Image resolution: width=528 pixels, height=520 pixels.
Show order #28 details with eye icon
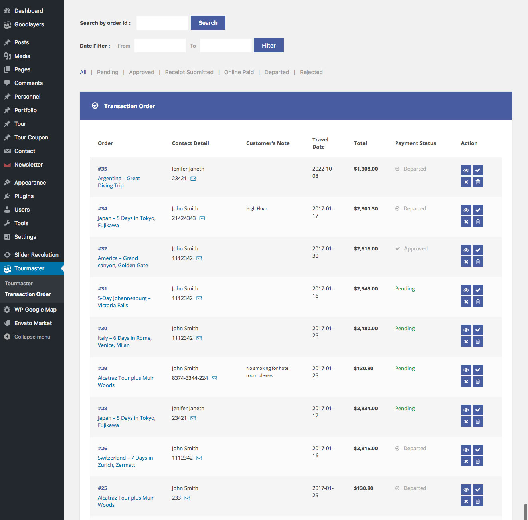[466, 410]
